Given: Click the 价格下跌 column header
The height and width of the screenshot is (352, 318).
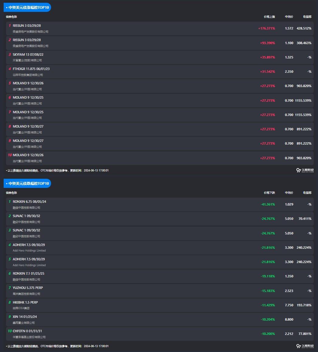Looking at the screenshot, I should tap(269, 193).
